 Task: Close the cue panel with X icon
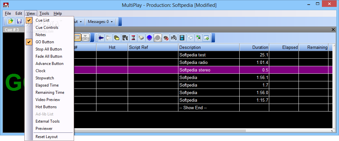coord(333,30)
